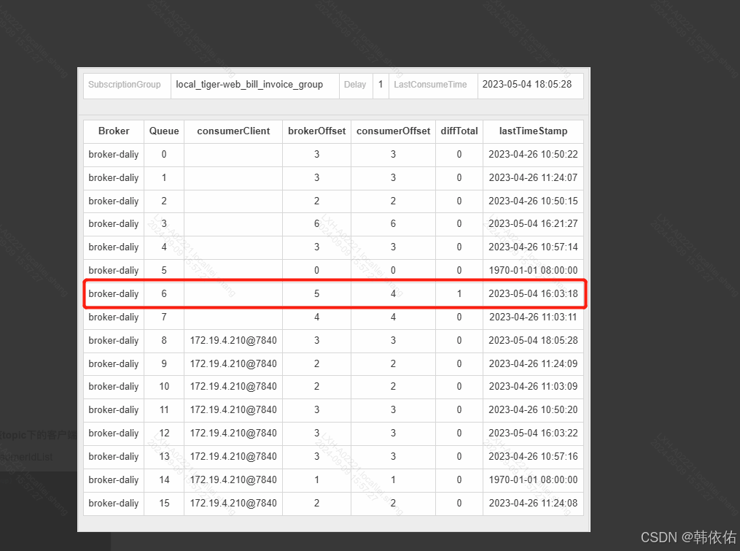Click the LastConsumeTime label
Viewport: 740px width, 551px height.
430,85
